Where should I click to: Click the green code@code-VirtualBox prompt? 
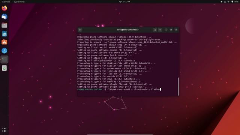[90, 89]
